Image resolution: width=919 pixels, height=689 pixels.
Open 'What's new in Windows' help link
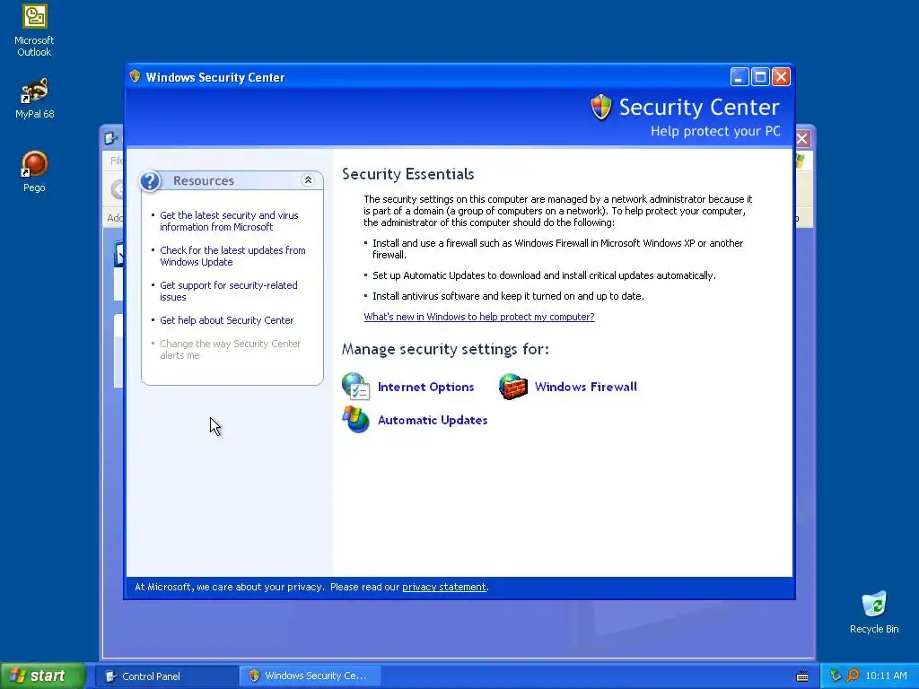pos(479,317)
